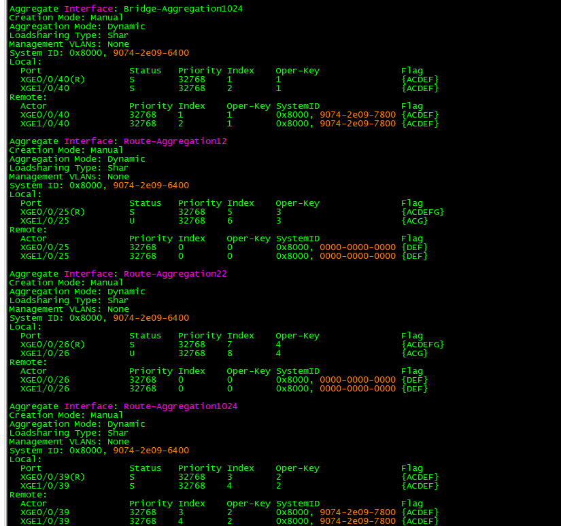
Task: Click the Loadsharing Type line under Bridge-Aggregation1024
Action: coord(69,35)
